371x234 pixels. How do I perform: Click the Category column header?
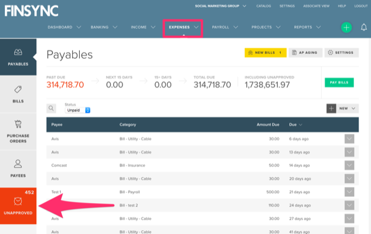pyautogui.click(x=128, y=124)
